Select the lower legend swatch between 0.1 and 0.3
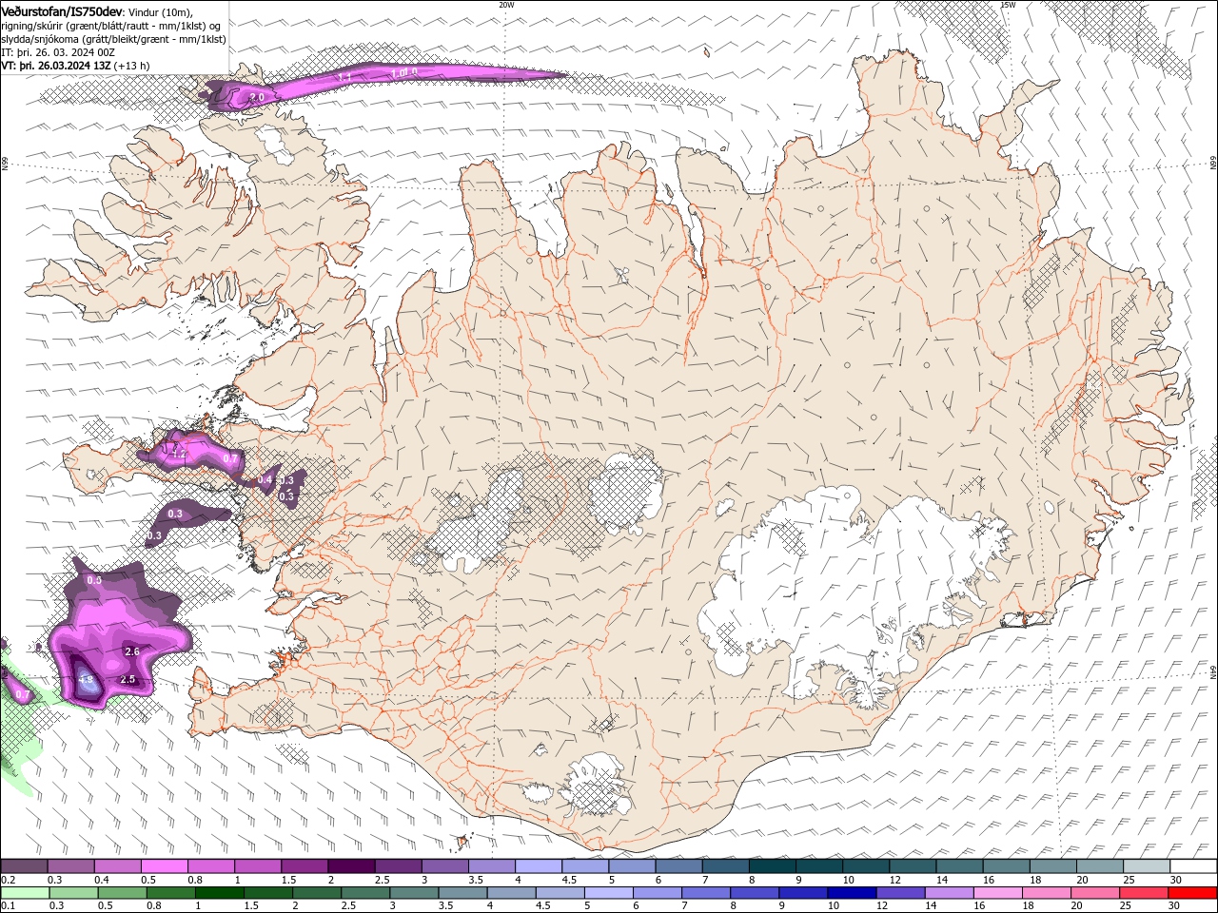The height and width of the screenshot is (913, 1218). tap(25, 893)
